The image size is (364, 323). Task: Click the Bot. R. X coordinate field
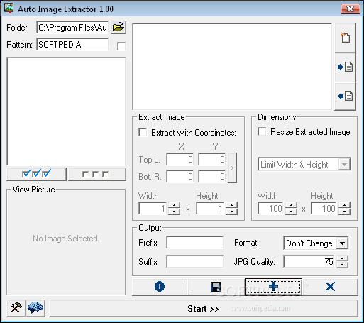tap(180, 176)
